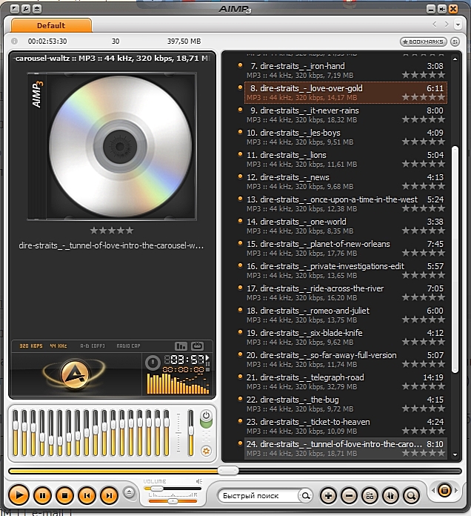Adjust the volume slider knob

point(157,489)
